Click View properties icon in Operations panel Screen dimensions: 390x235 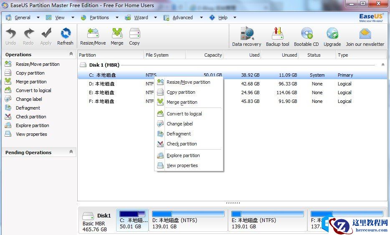click(x=8, y=134)
